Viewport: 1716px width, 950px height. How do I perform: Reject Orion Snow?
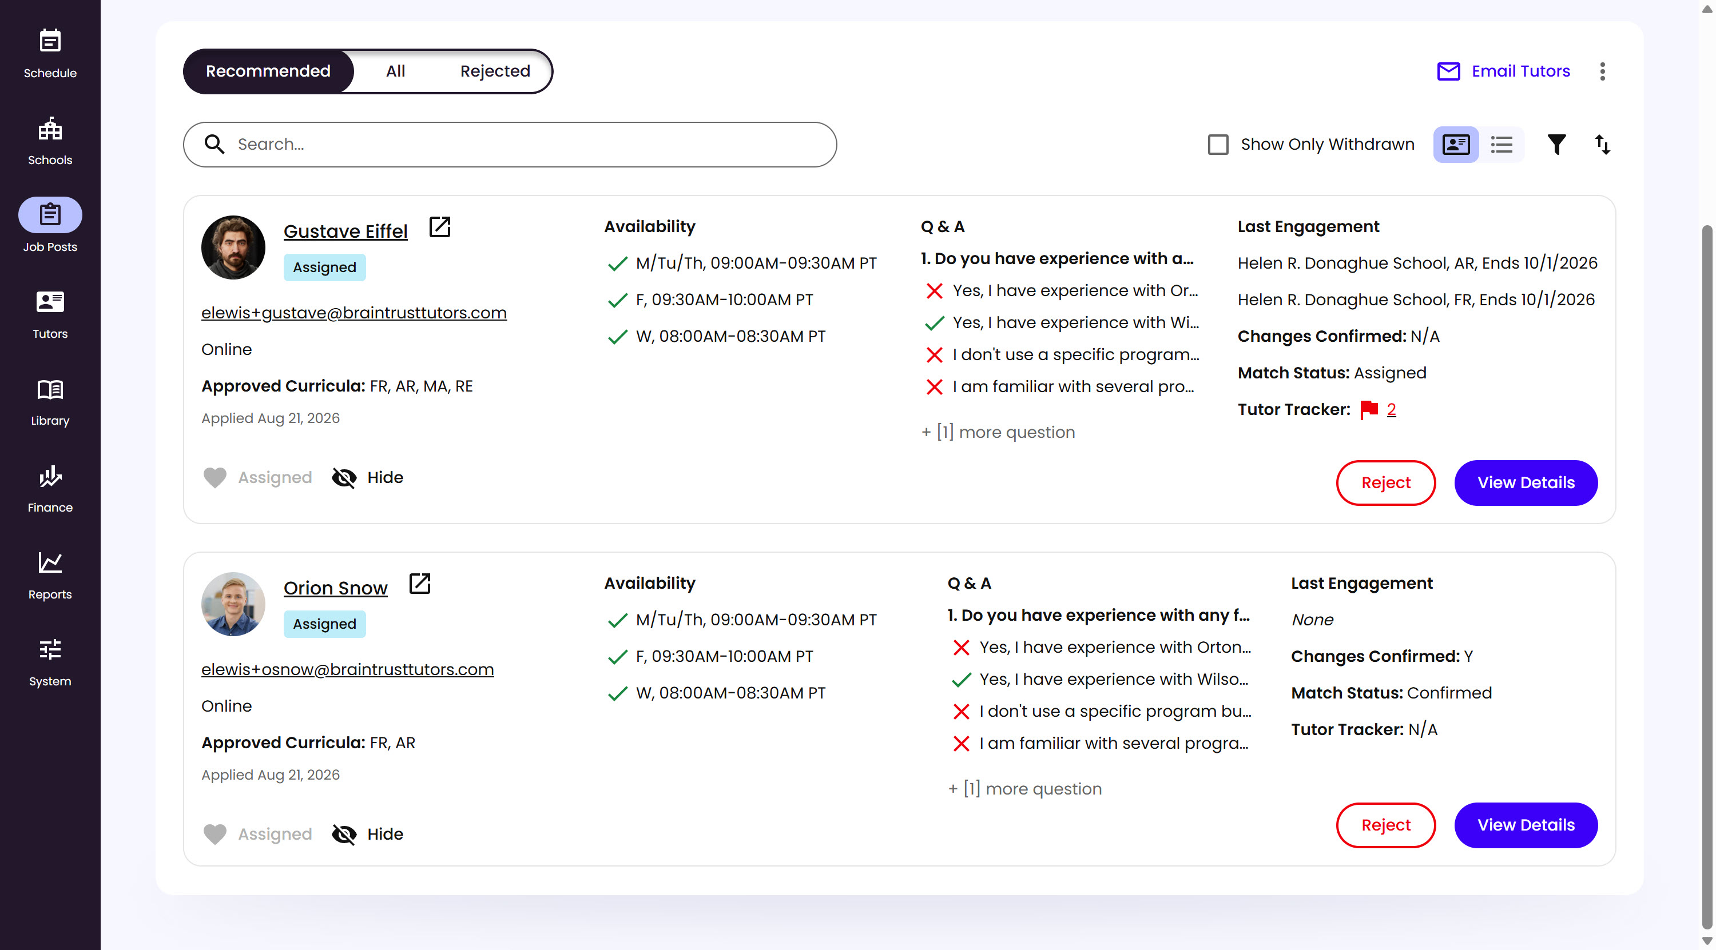pos(1385,825)
